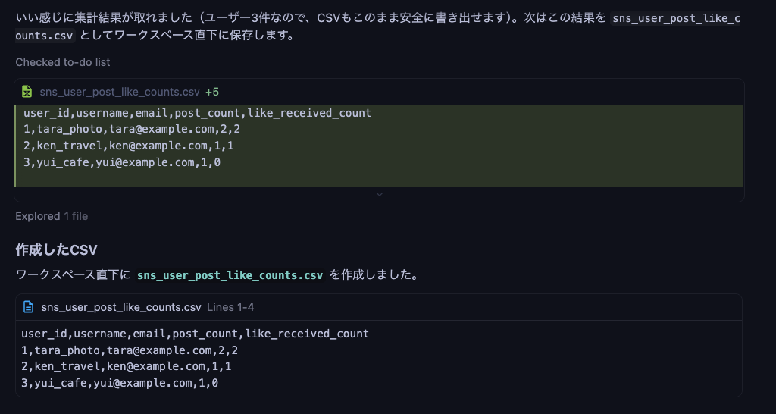Expand the 'Checked to-do list' entry

(x=63, y=62)
